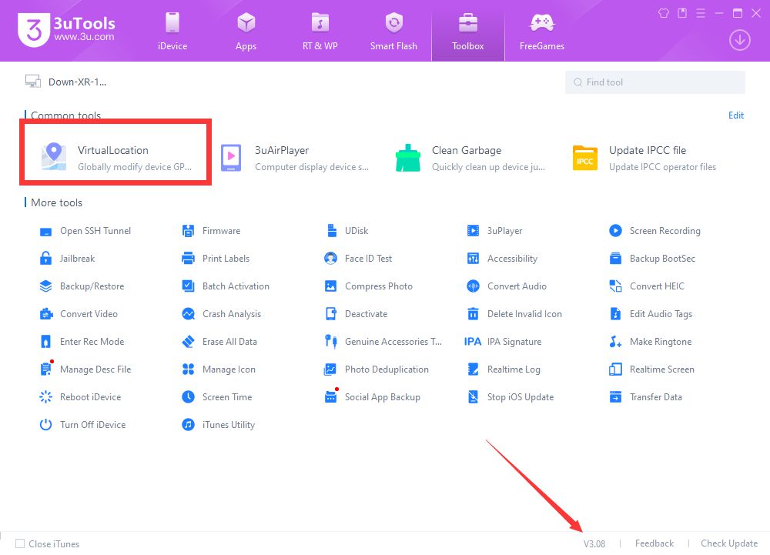770x555 pixels.
Task: Open Social App Backup
Action: 372,397
